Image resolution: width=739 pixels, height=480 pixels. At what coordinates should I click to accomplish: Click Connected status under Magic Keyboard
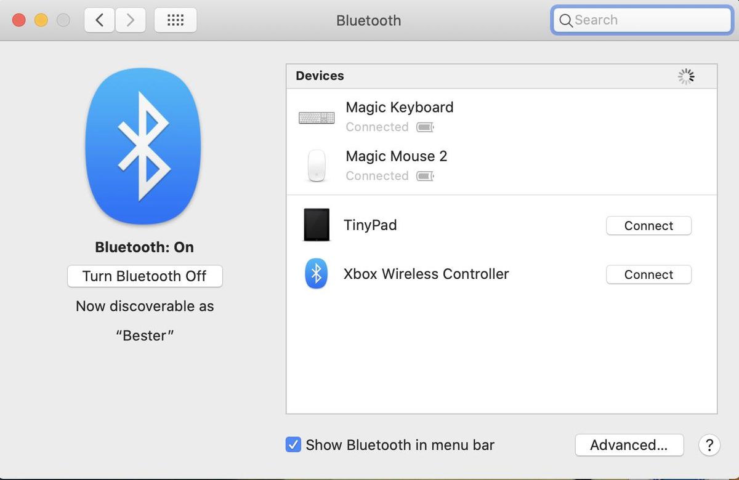click(377, 127)
